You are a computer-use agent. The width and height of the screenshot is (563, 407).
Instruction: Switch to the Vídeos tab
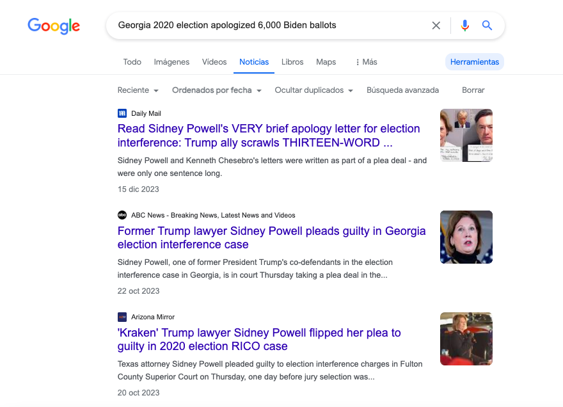point(214,62)
